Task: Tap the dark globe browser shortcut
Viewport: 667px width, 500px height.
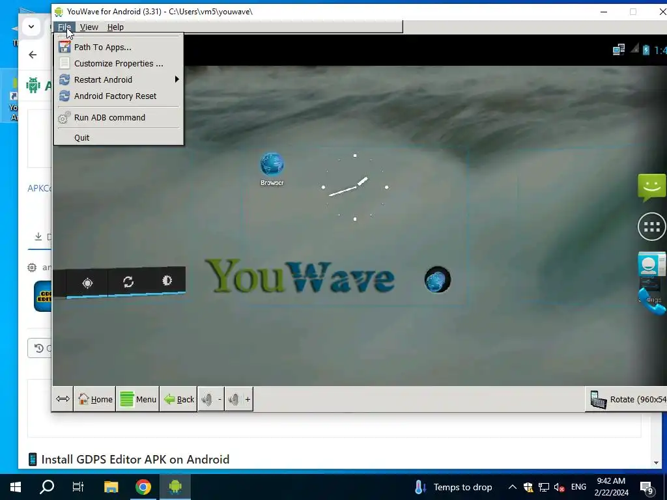Action: (x=438, y=280)
